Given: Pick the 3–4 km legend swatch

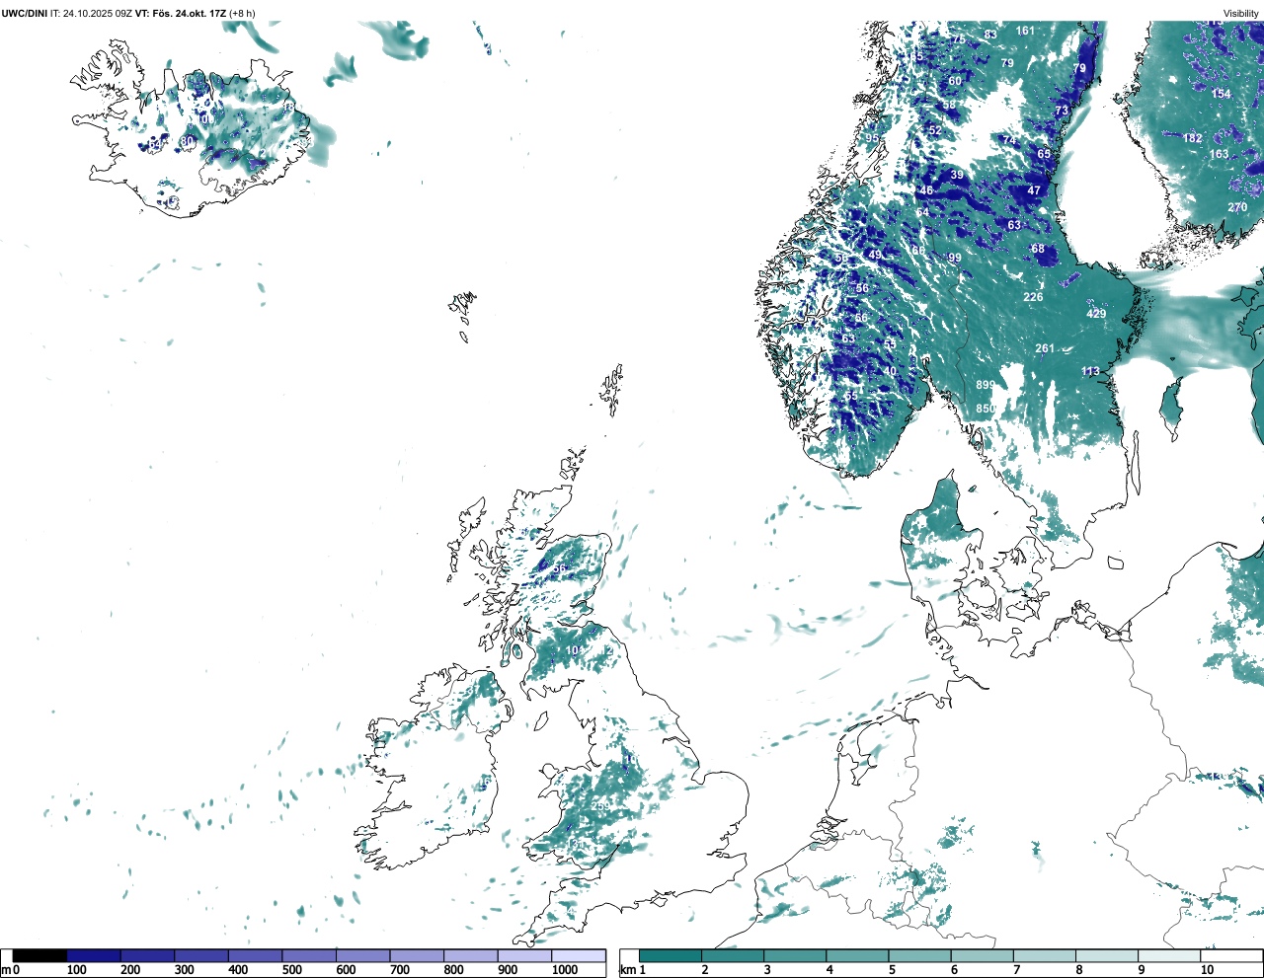Looking at the screenshot, I should (x=795, y=955).
